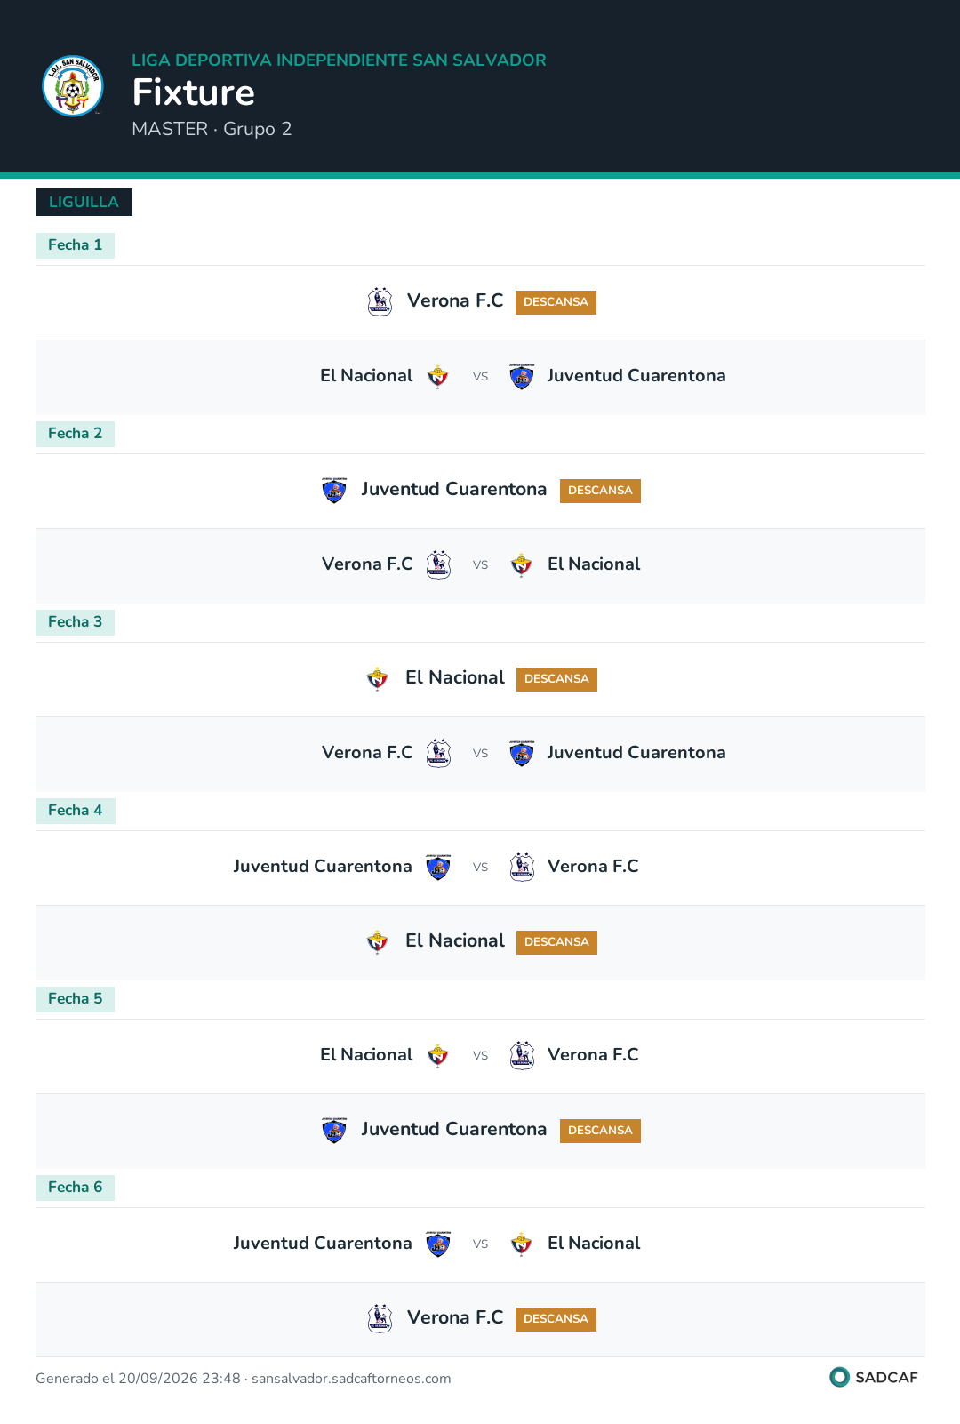Open El Nacional team name in Fecha 2 match
This screenshot has height=1424, width=960.
coord(594,564)
